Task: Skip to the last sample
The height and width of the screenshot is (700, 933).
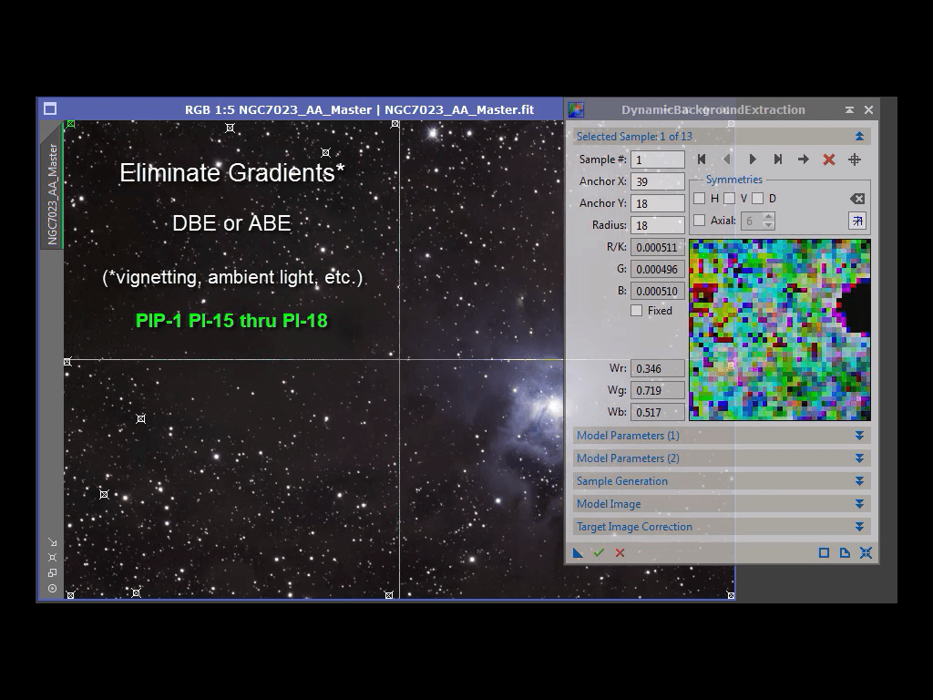Action: pyautogui.click(x=778, y=160)
